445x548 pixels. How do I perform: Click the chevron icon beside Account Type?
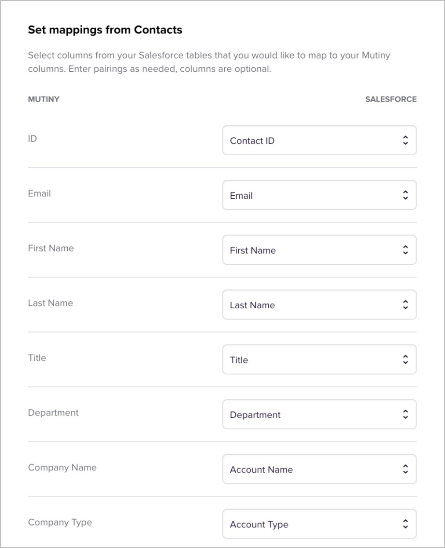click(405, 524)
